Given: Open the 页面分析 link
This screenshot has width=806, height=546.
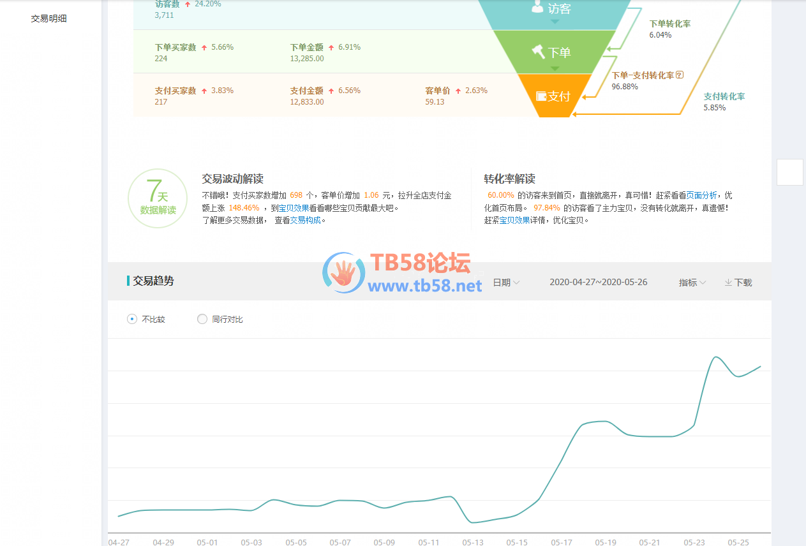Looking at the screenshot, I should [701, 195].
